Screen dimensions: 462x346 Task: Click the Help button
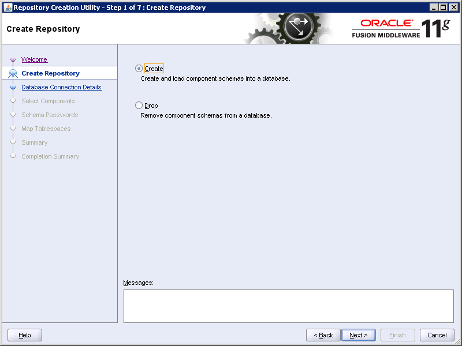25,335
